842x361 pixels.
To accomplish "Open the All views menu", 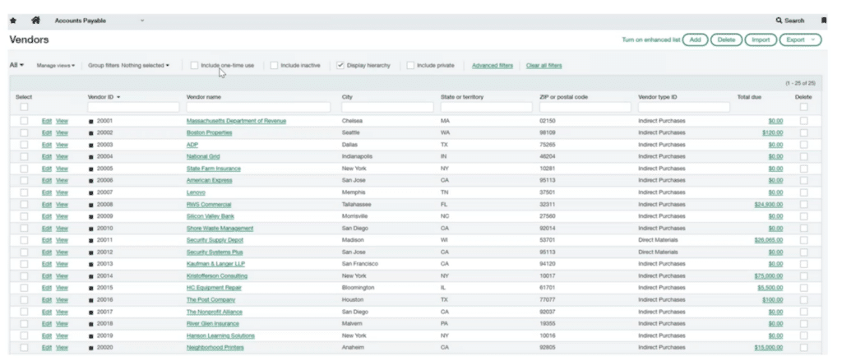I will click(x=16, y=65).
